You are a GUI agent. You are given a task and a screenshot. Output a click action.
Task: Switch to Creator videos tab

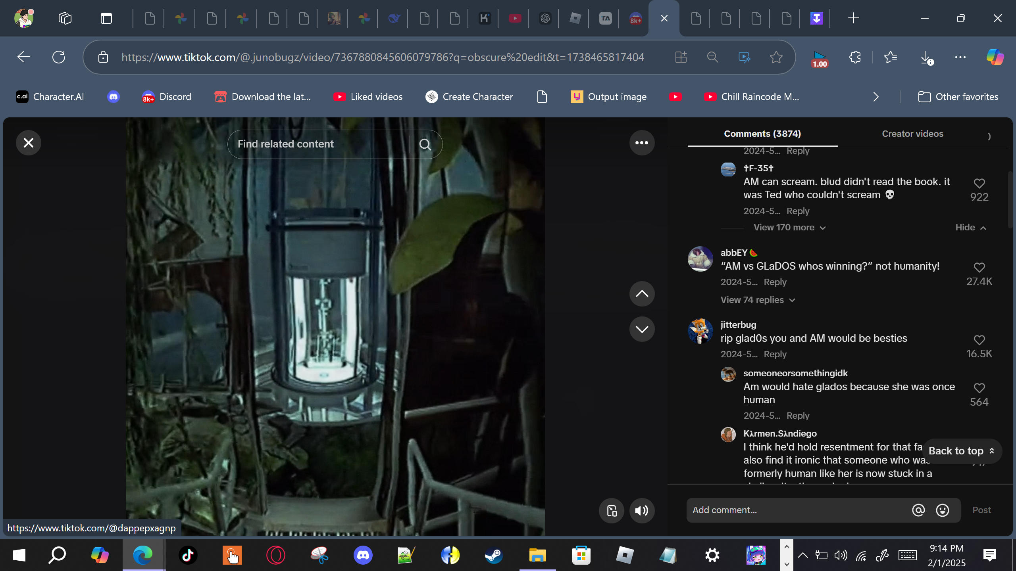click(912, 134)
